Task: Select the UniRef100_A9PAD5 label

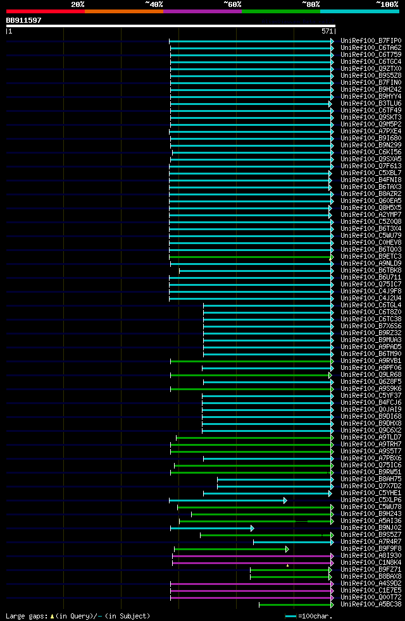Action: tap(371, 347)
